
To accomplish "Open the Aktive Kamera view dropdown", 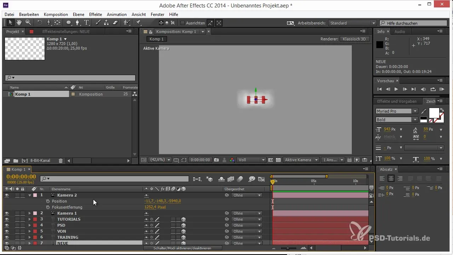I will click(301, 160).
